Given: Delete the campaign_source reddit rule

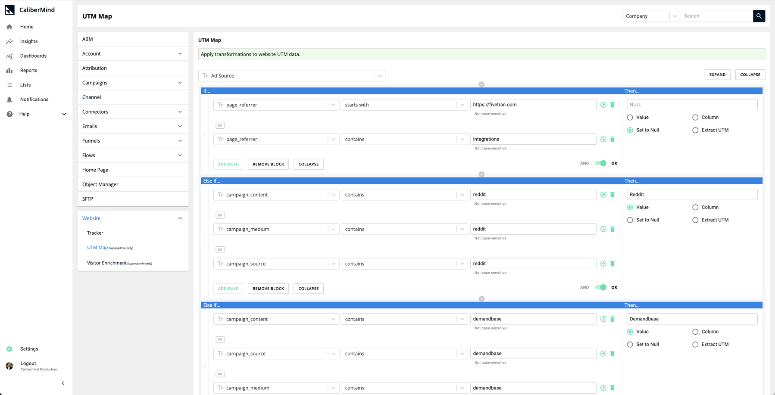Looking at the screenshot, I should tap(612, 264).
